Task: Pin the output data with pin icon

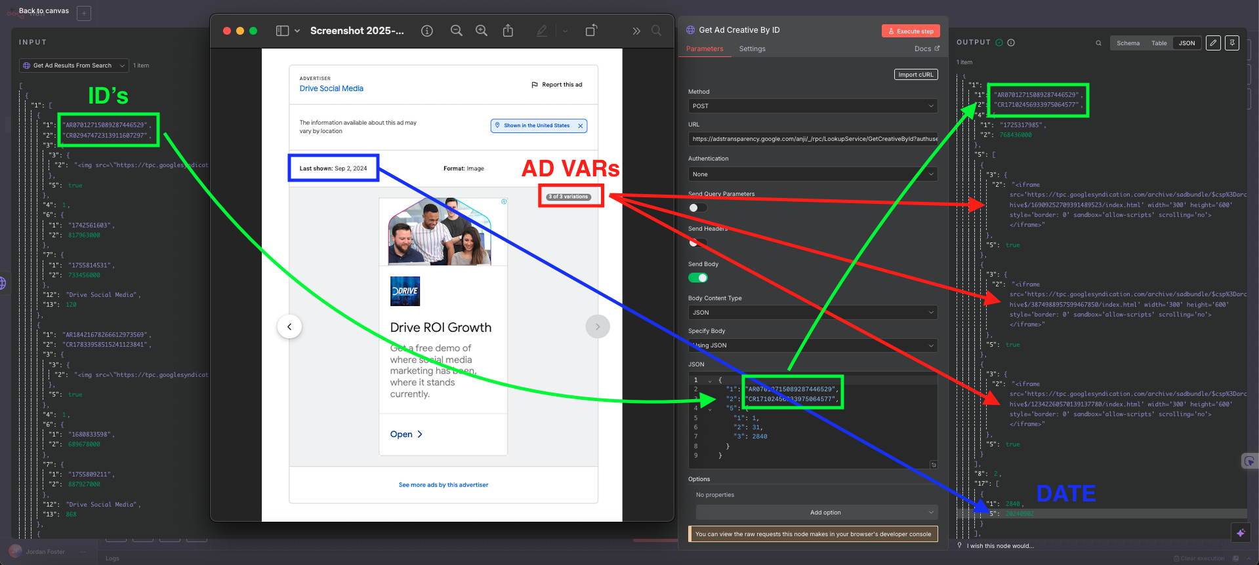Action: pyautogui.click(x=1232, y=43)
